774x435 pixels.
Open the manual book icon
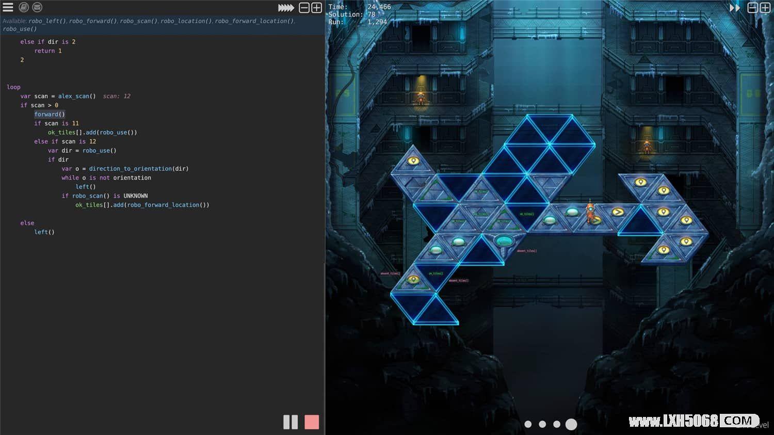pos(24,7)
